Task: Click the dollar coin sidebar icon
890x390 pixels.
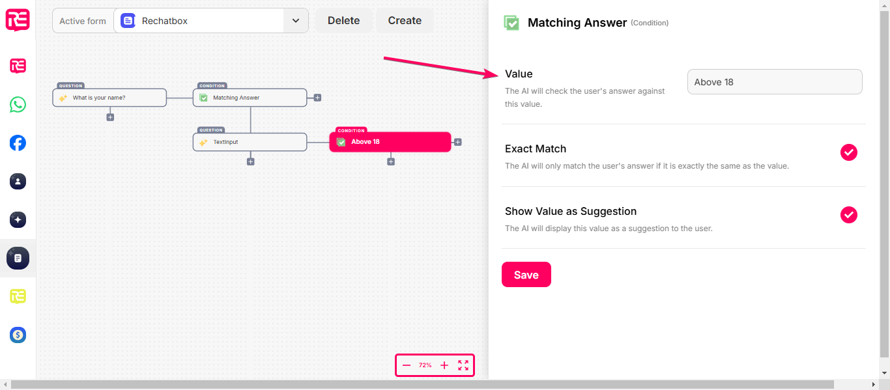Action: click(x=18, y=335)
